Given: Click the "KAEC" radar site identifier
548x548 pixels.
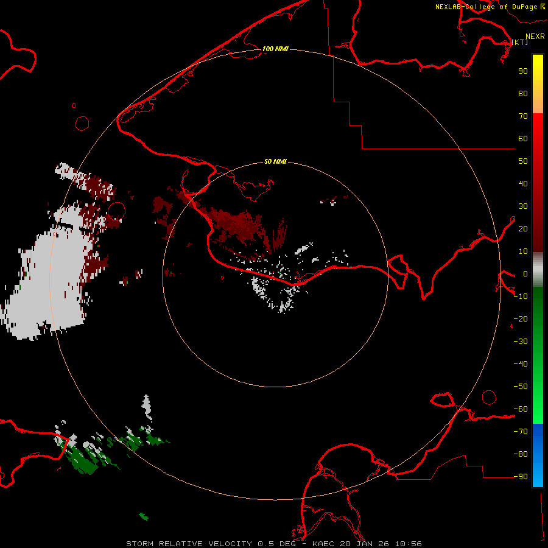Looking at the screenshot, I should coord(323,544).
